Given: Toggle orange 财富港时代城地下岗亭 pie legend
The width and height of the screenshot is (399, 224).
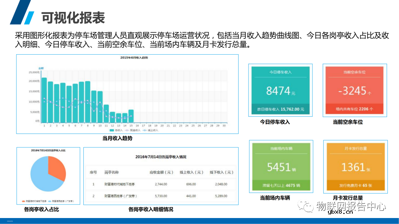Looking at the screenshot, I should coord(34,201).
